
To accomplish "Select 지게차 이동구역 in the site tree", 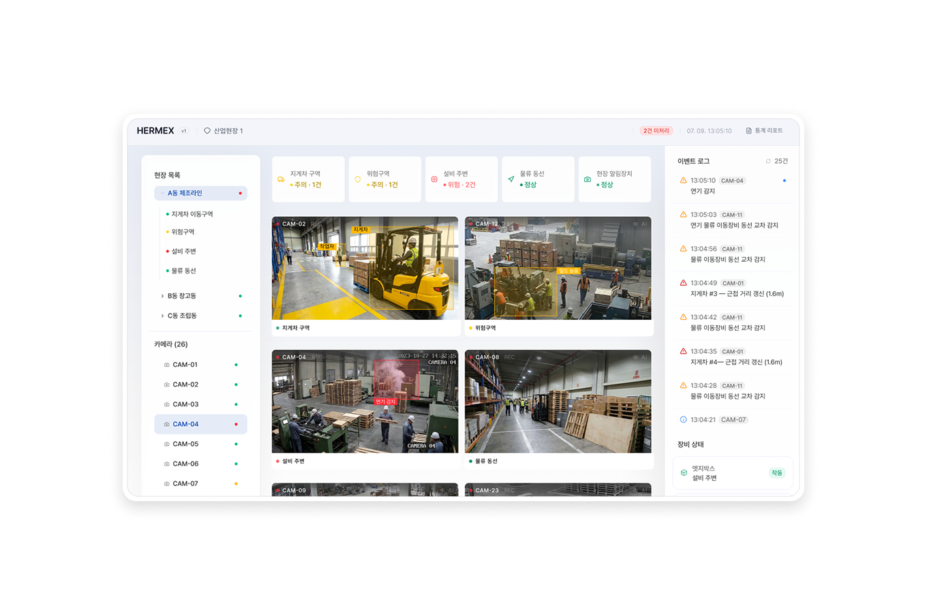I will pos(192,214).
